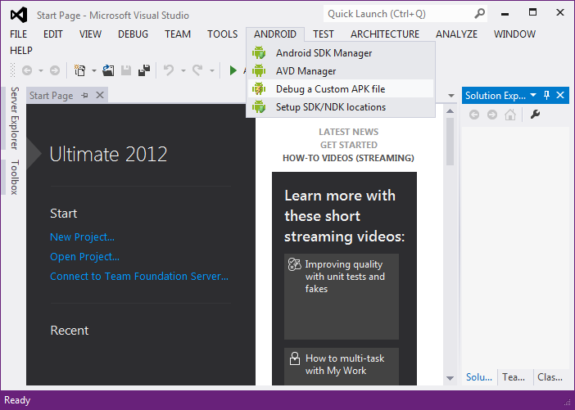Click the green Start debugging arrow
575x410 pixels.
click(x=233, y=70)
